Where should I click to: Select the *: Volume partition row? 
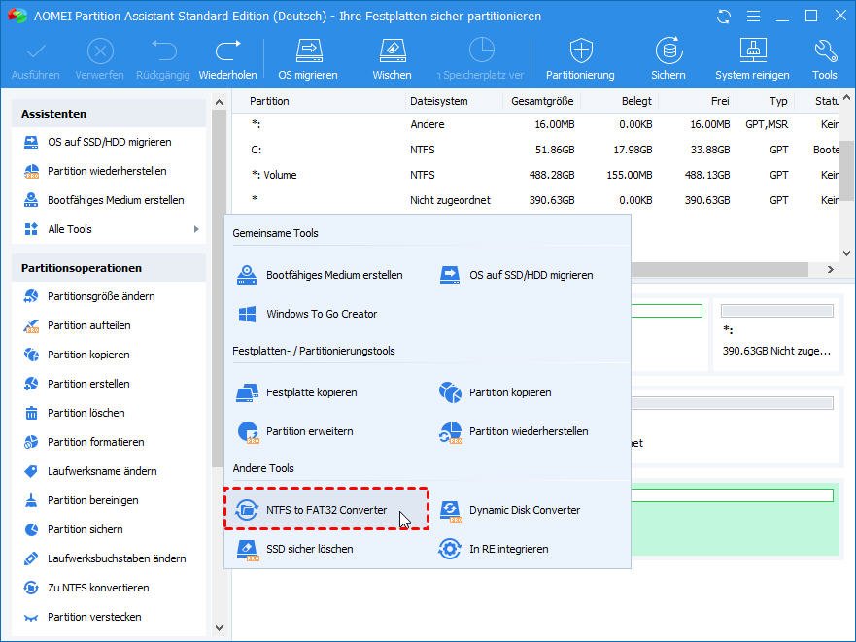pos(536,175)
